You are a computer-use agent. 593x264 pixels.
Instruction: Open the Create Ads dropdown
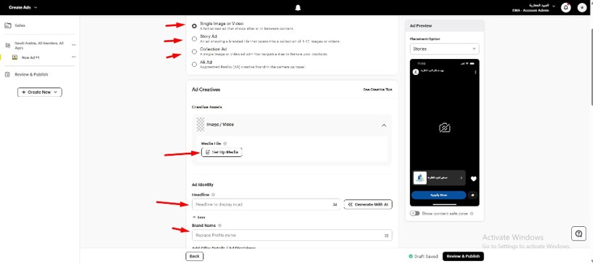(x=23, y=7)
